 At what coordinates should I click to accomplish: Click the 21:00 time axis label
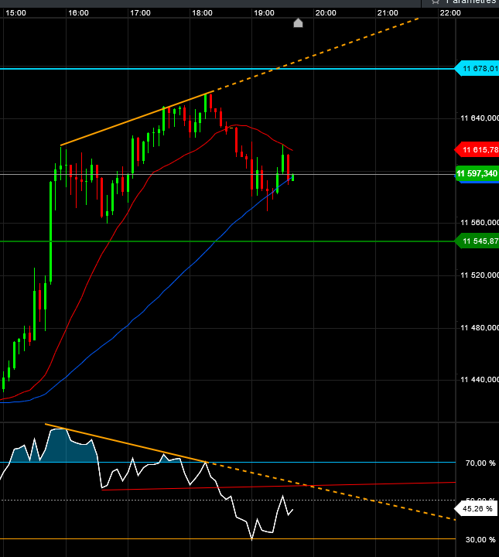388,13
